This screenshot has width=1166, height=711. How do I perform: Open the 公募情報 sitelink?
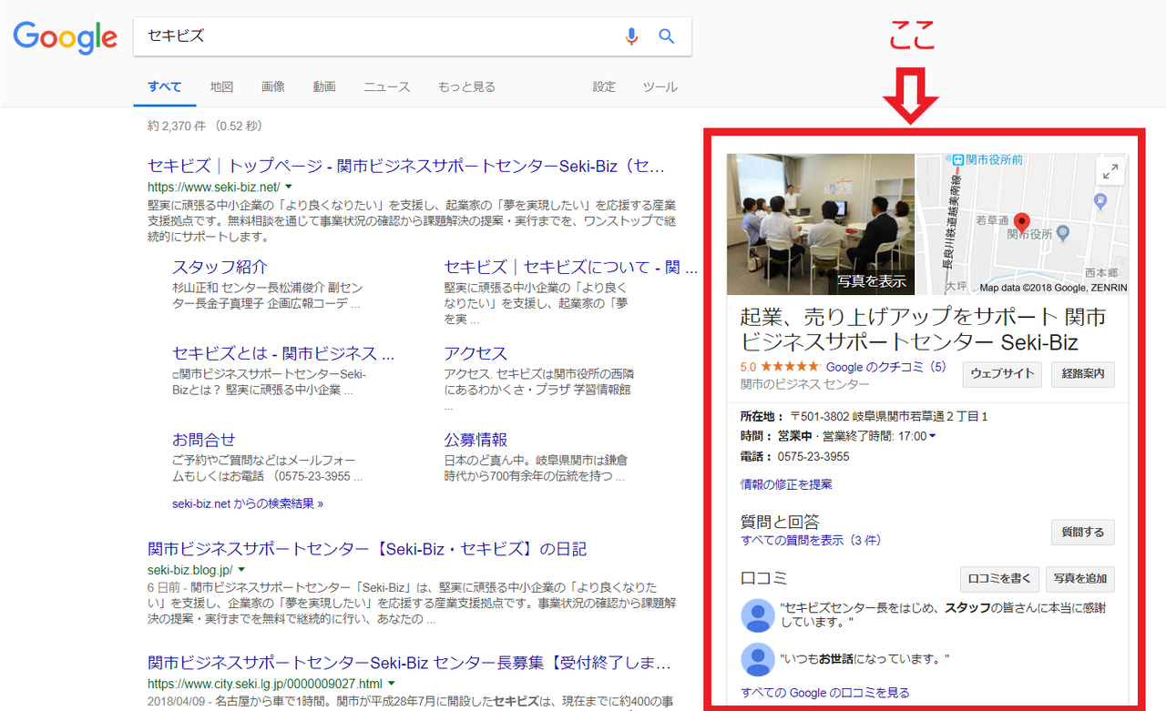click(476, 440)
